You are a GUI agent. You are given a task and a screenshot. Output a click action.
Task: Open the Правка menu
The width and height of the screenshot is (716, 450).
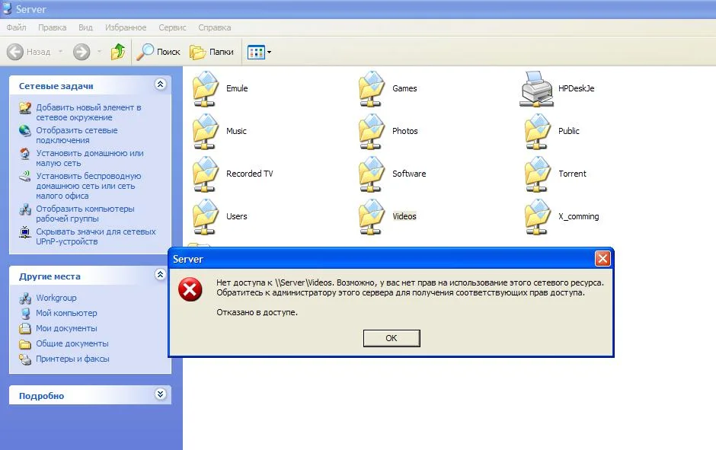coord(52,27)
